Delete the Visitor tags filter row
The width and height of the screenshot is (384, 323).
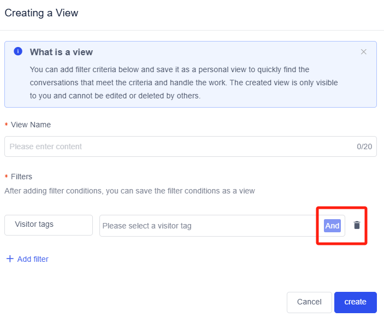[x=357, y=225]
